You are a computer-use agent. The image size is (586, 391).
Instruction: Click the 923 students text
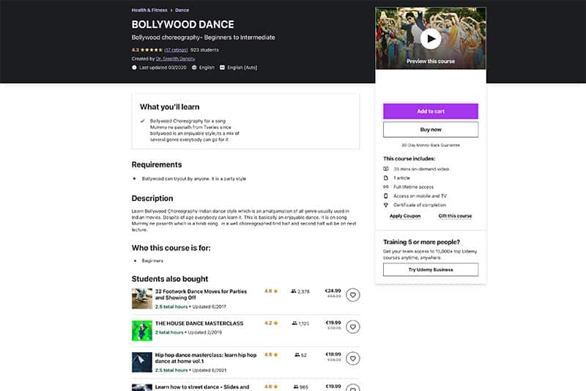tap(204, 50)
